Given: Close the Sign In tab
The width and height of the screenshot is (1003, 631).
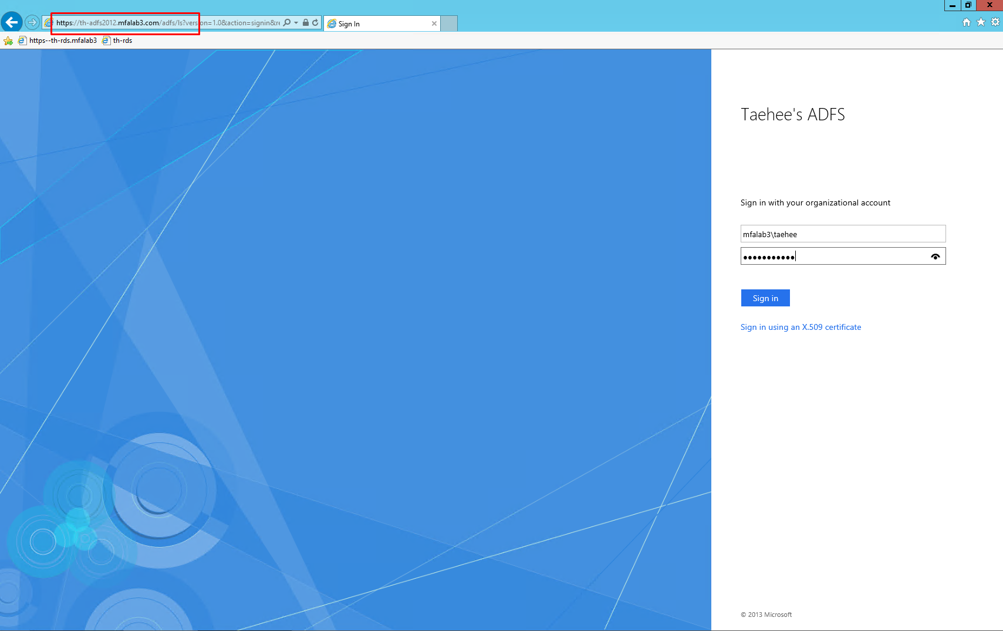Looking at the screenshot, I should [x=434, y=23].
